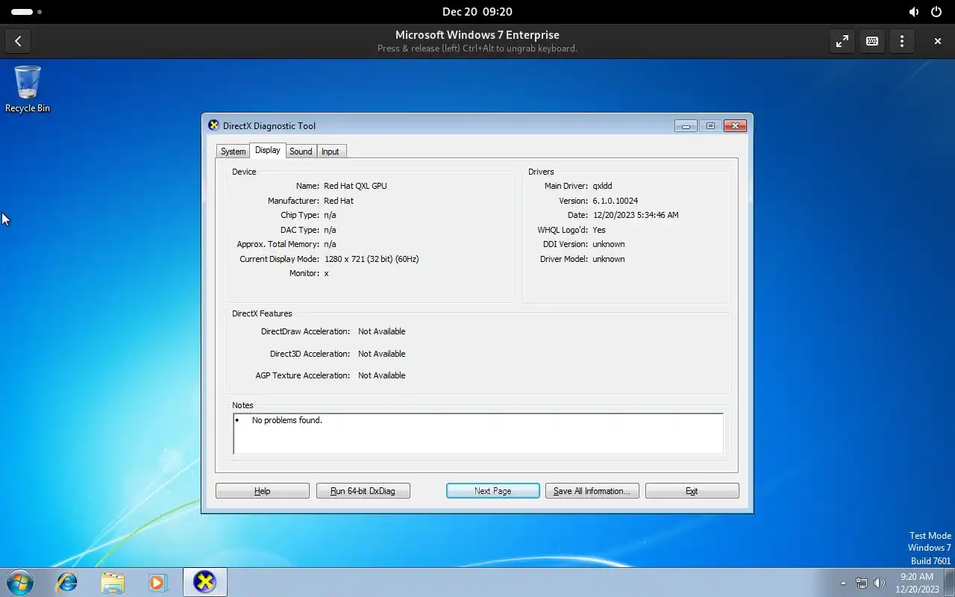
Task: Open the Input tab
Action: [x=330, y=151]
